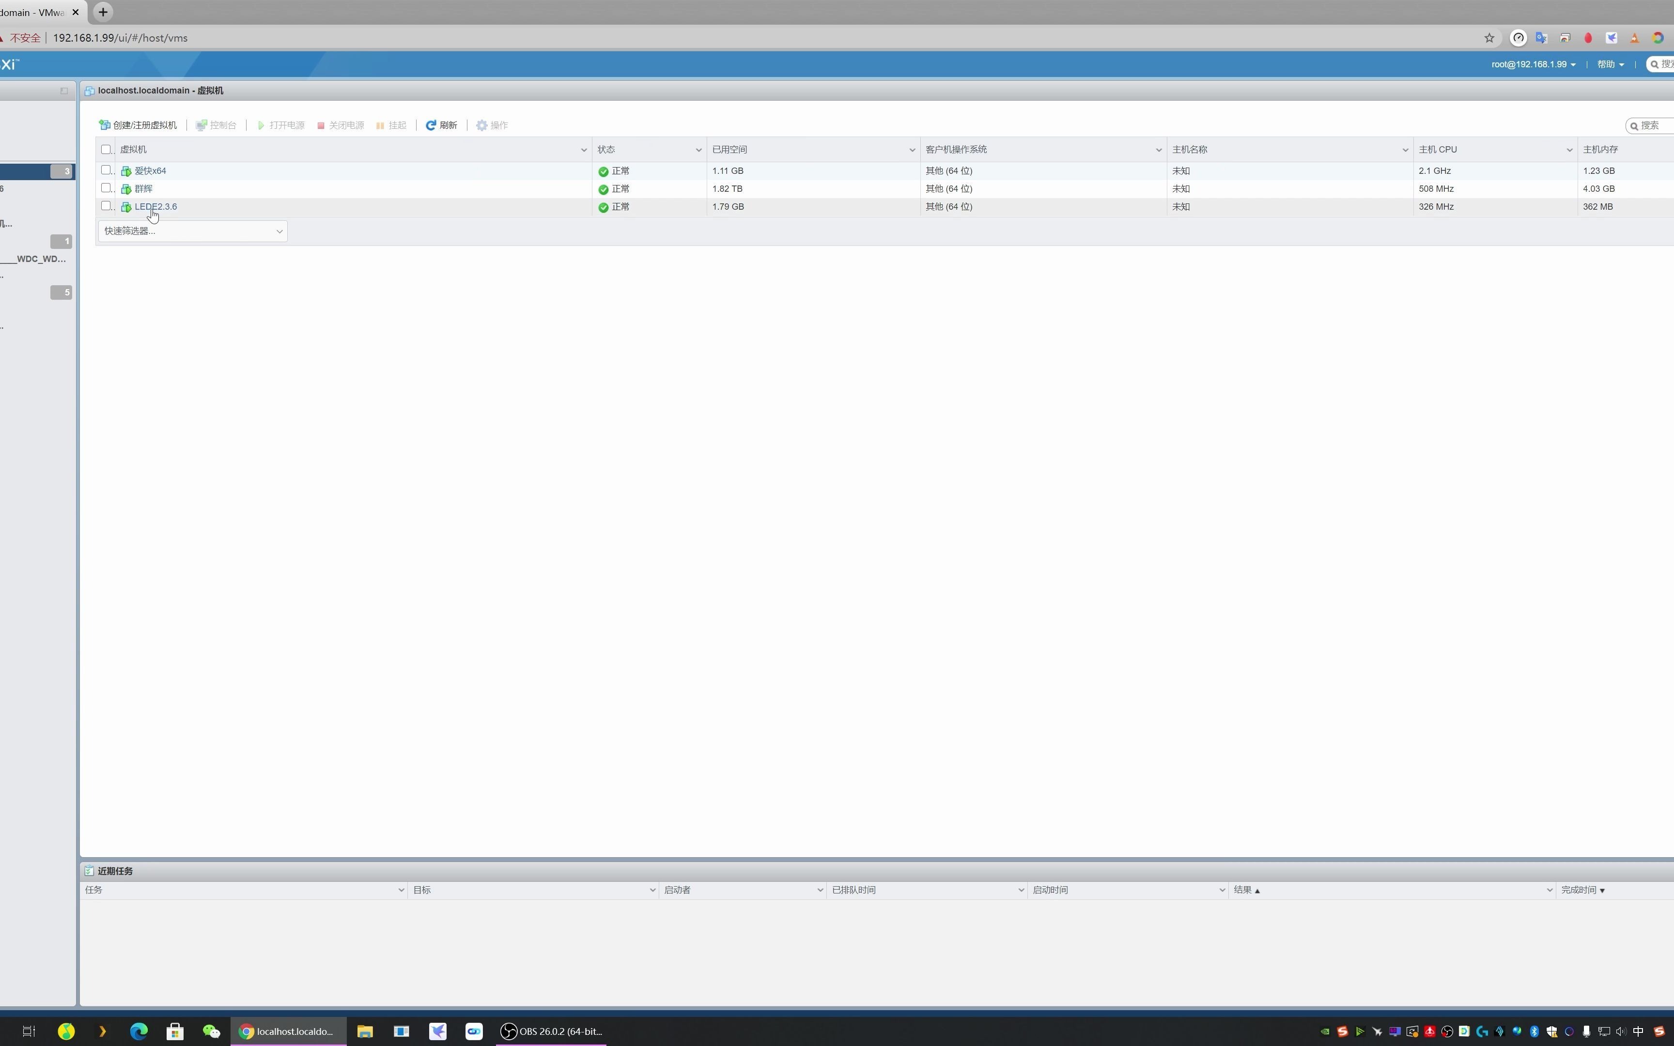
Task: Open the 群晖 virtual machine link
Action: (x=143, y=189)
